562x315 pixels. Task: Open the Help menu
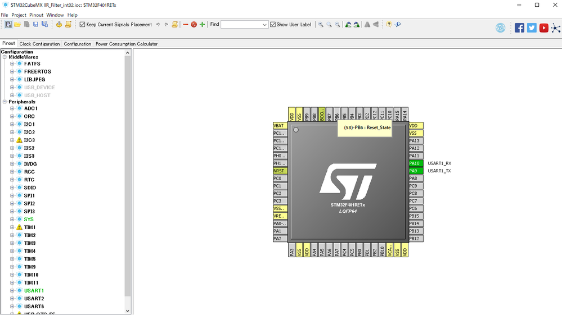click(x=73, y=15)
